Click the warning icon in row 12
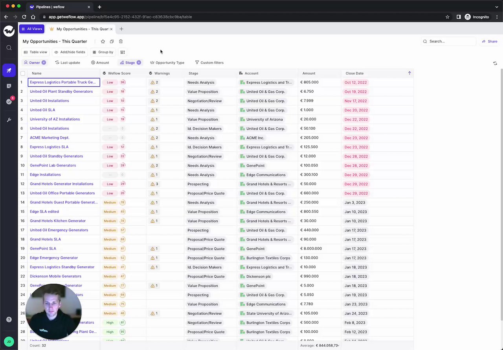The image size is (503, 350). [x=152, y=184]
